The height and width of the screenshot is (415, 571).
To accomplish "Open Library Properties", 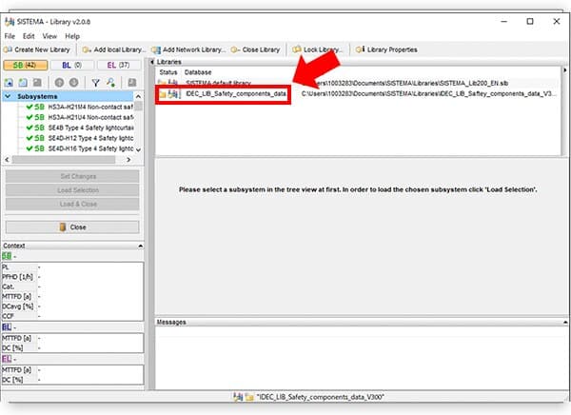I will pos(386,49).
